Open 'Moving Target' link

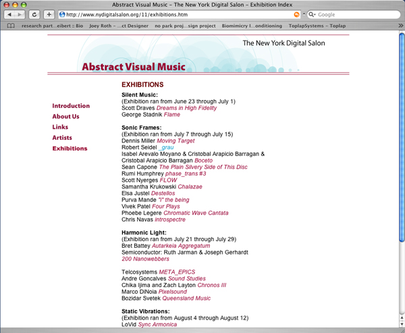point(175,141)
